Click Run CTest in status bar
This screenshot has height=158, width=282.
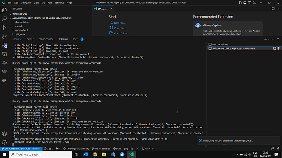148,149
